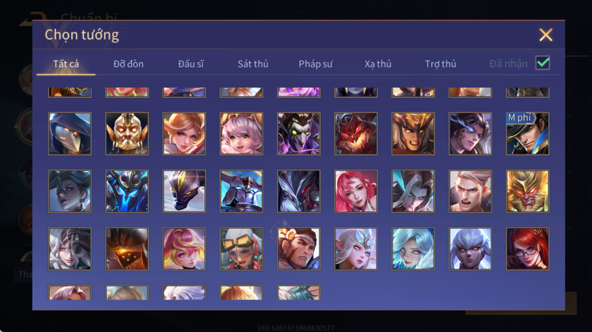Pick the pink-haired girl with green eyes
This screenshot has width=592, height=332.
[x=242, y=134]
